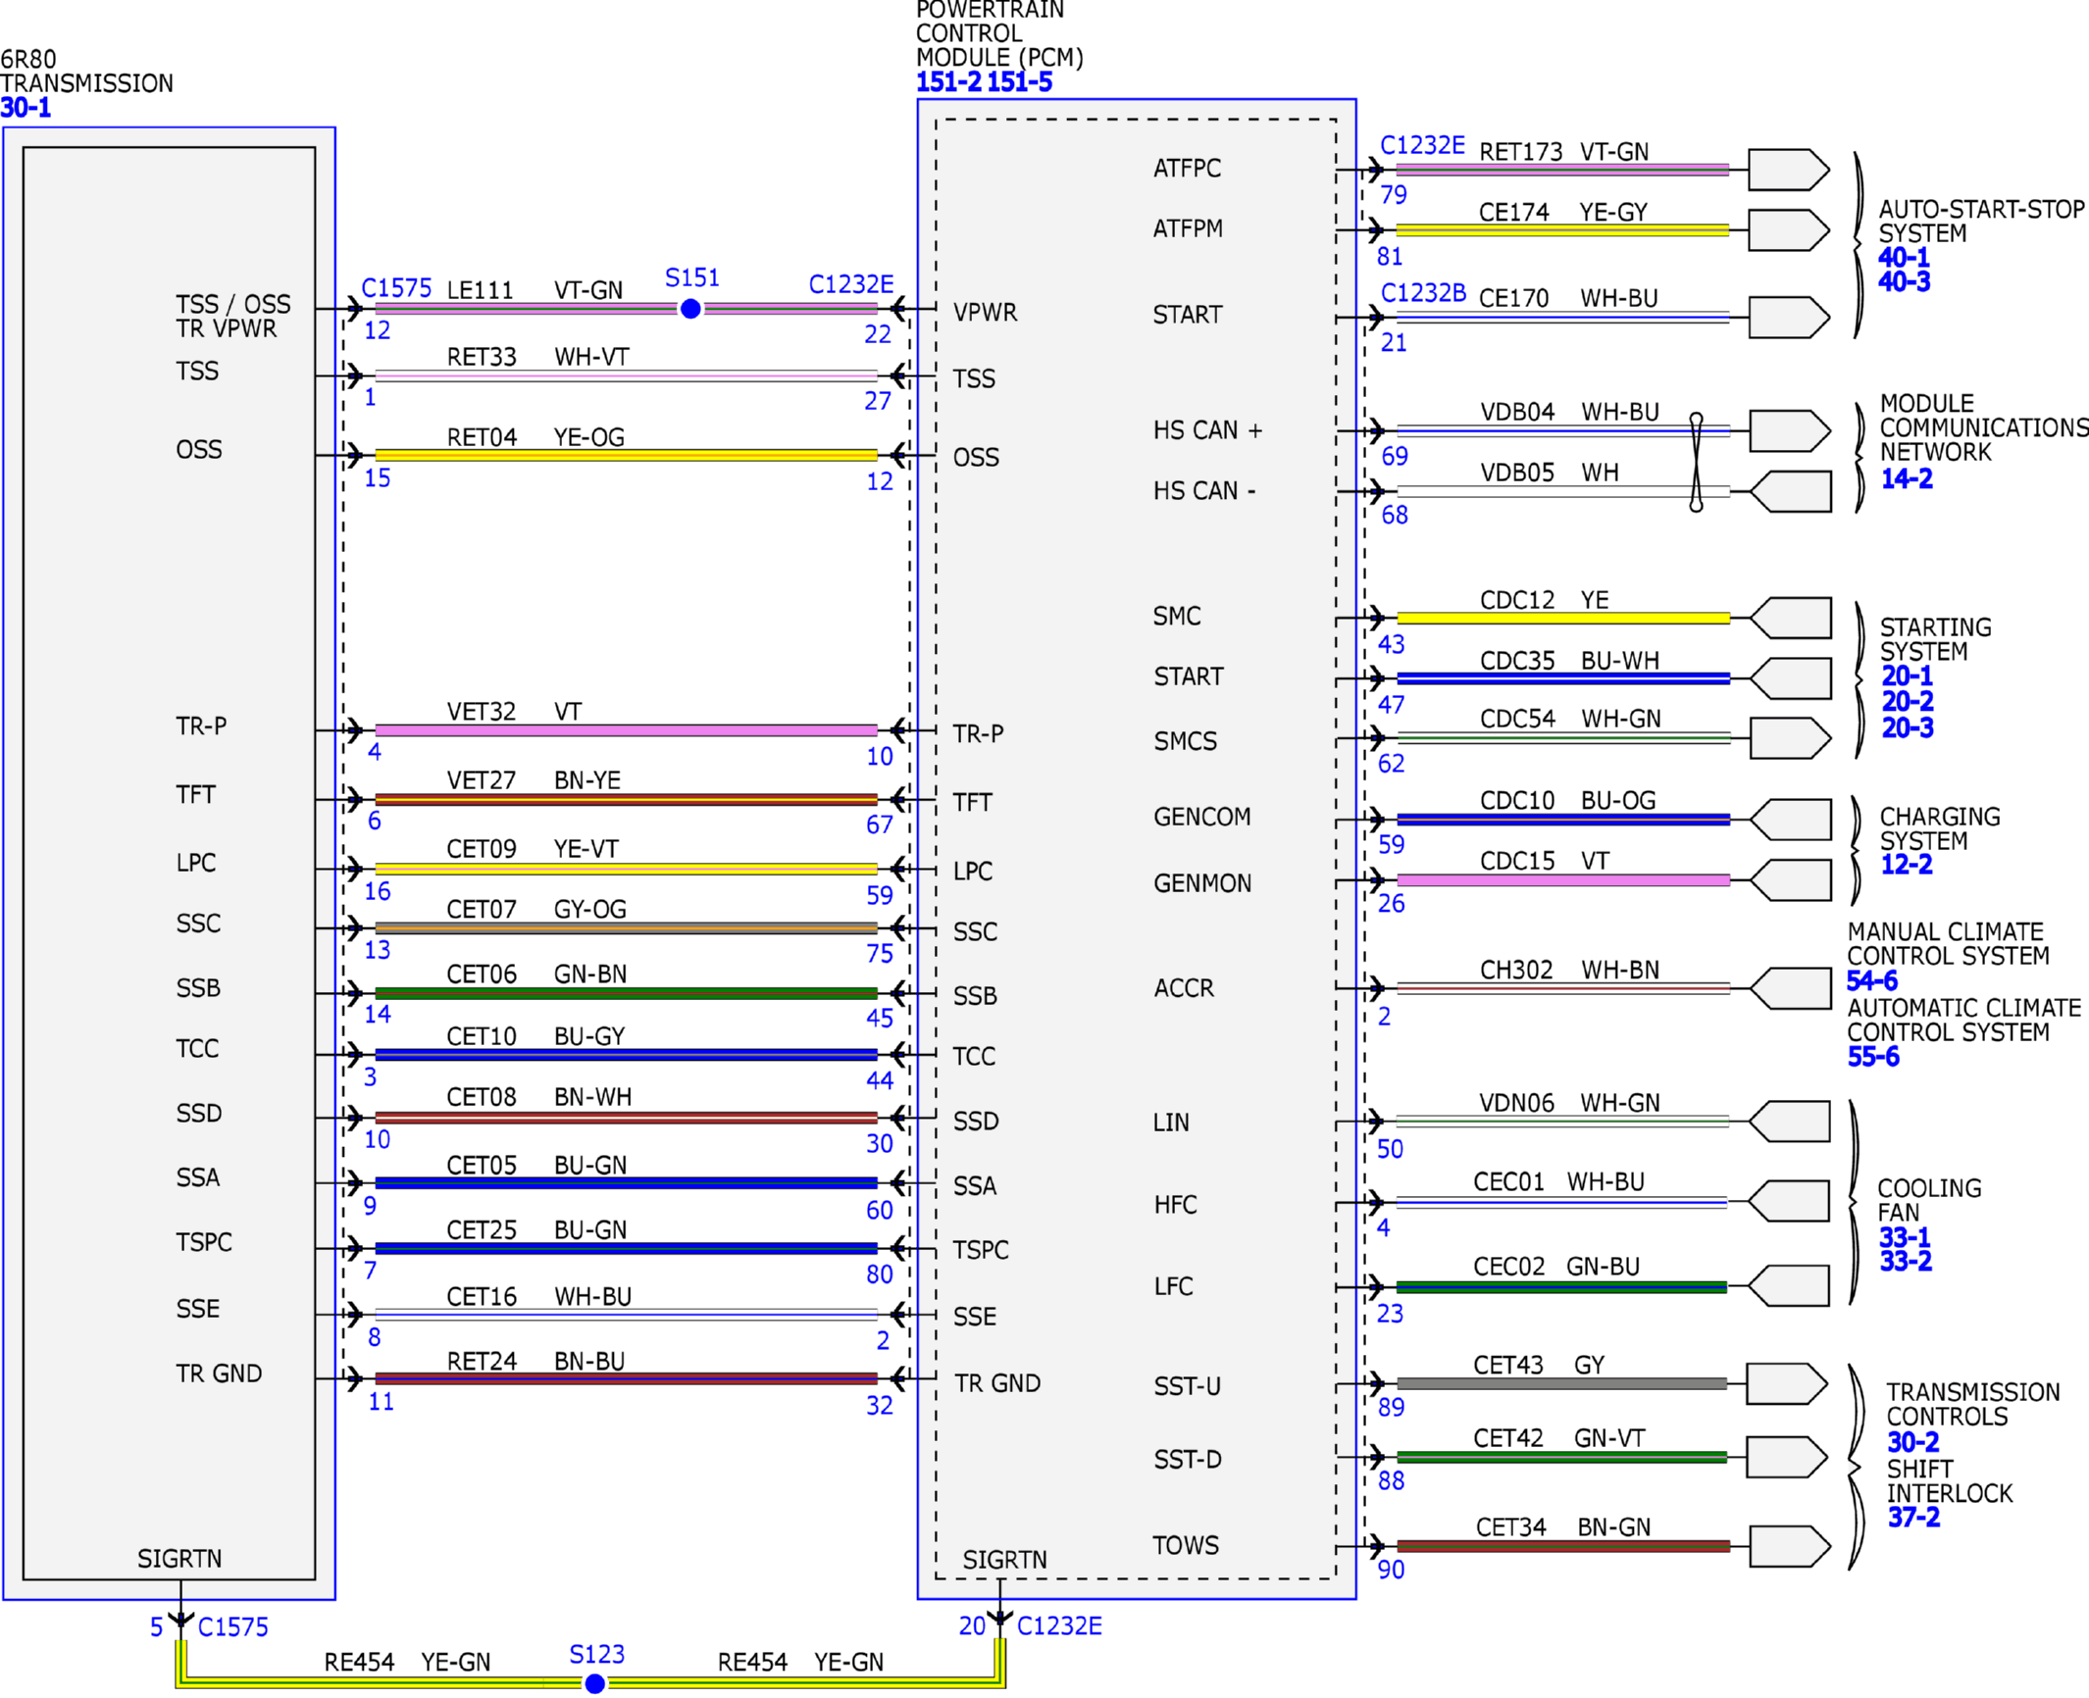The width and height of the screenshot is (2089, 1698).
Task: Open Charging System link 12-2
Action: point(1907,864)
